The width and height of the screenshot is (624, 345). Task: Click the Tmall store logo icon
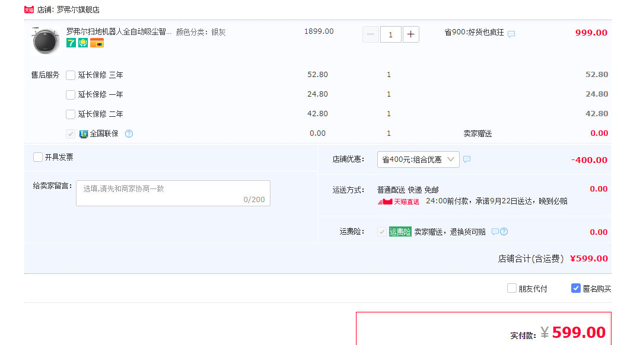coord(29,9)
